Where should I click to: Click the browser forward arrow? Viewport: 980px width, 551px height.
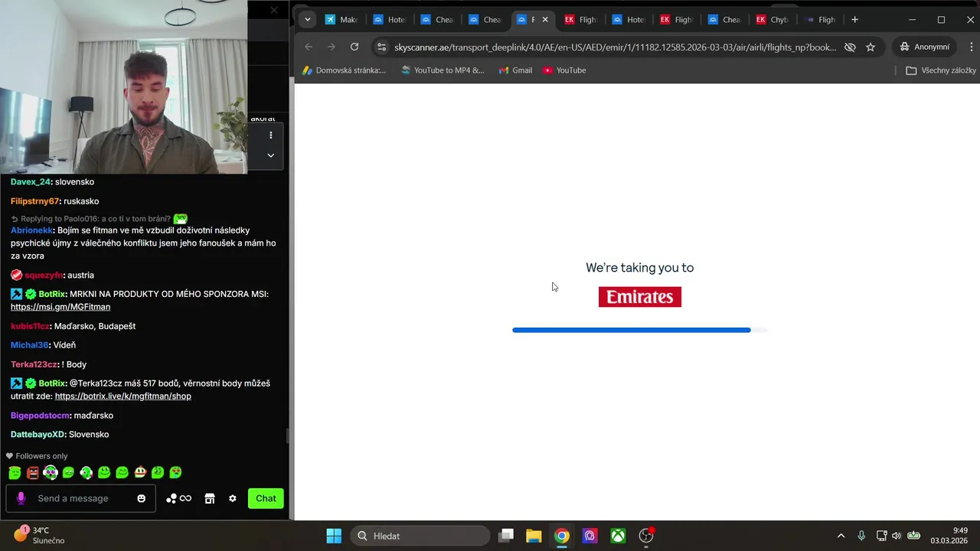click(x=332, y=47)
